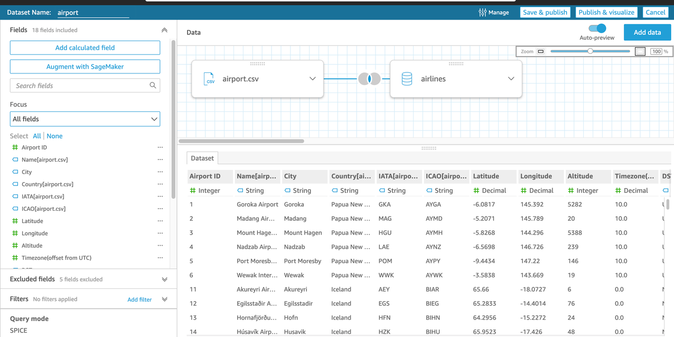Viewport: 674px width, 337px height.
Task: Click string type icon of City field
Action: 15,172
